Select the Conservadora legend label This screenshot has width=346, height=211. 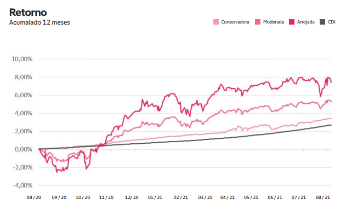pyautogui.click(x=235, y=22)
